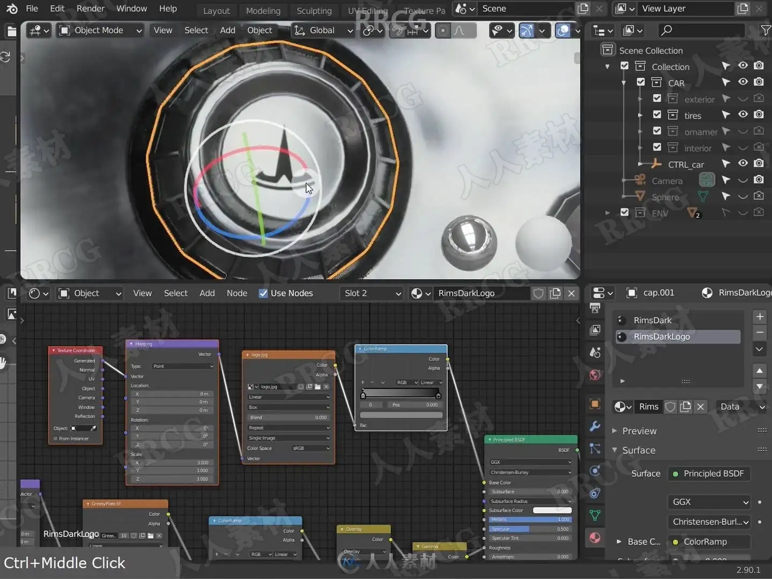Toggle the Use Nodes checkbox
Image resolution: width=772 pixels, height=579 pixels.
point(263,293)
